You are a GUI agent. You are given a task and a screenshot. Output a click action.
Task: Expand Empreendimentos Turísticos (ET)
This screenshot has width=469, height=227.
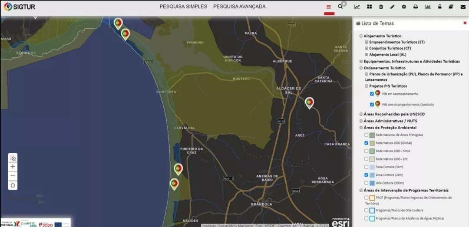pyautogui.click(x=367, y=42)
